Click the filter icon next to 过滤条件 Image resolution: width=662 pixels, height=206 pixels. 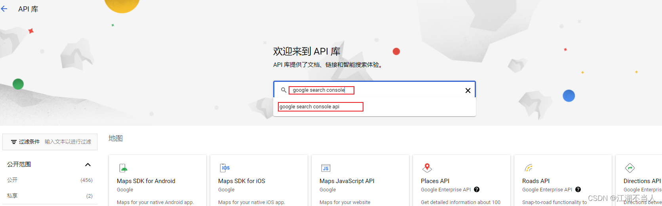click(x=13, y=142)
